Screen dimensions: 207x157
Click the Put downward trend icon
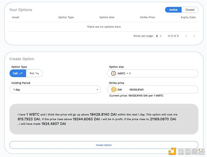pyautogui.click(x=37, y=73)
